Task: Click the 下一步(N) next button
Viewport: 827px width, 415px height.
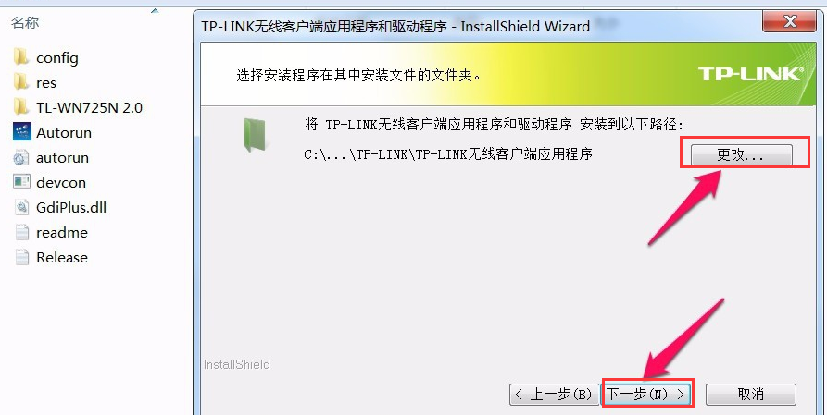Action: (x=646, y=394)
